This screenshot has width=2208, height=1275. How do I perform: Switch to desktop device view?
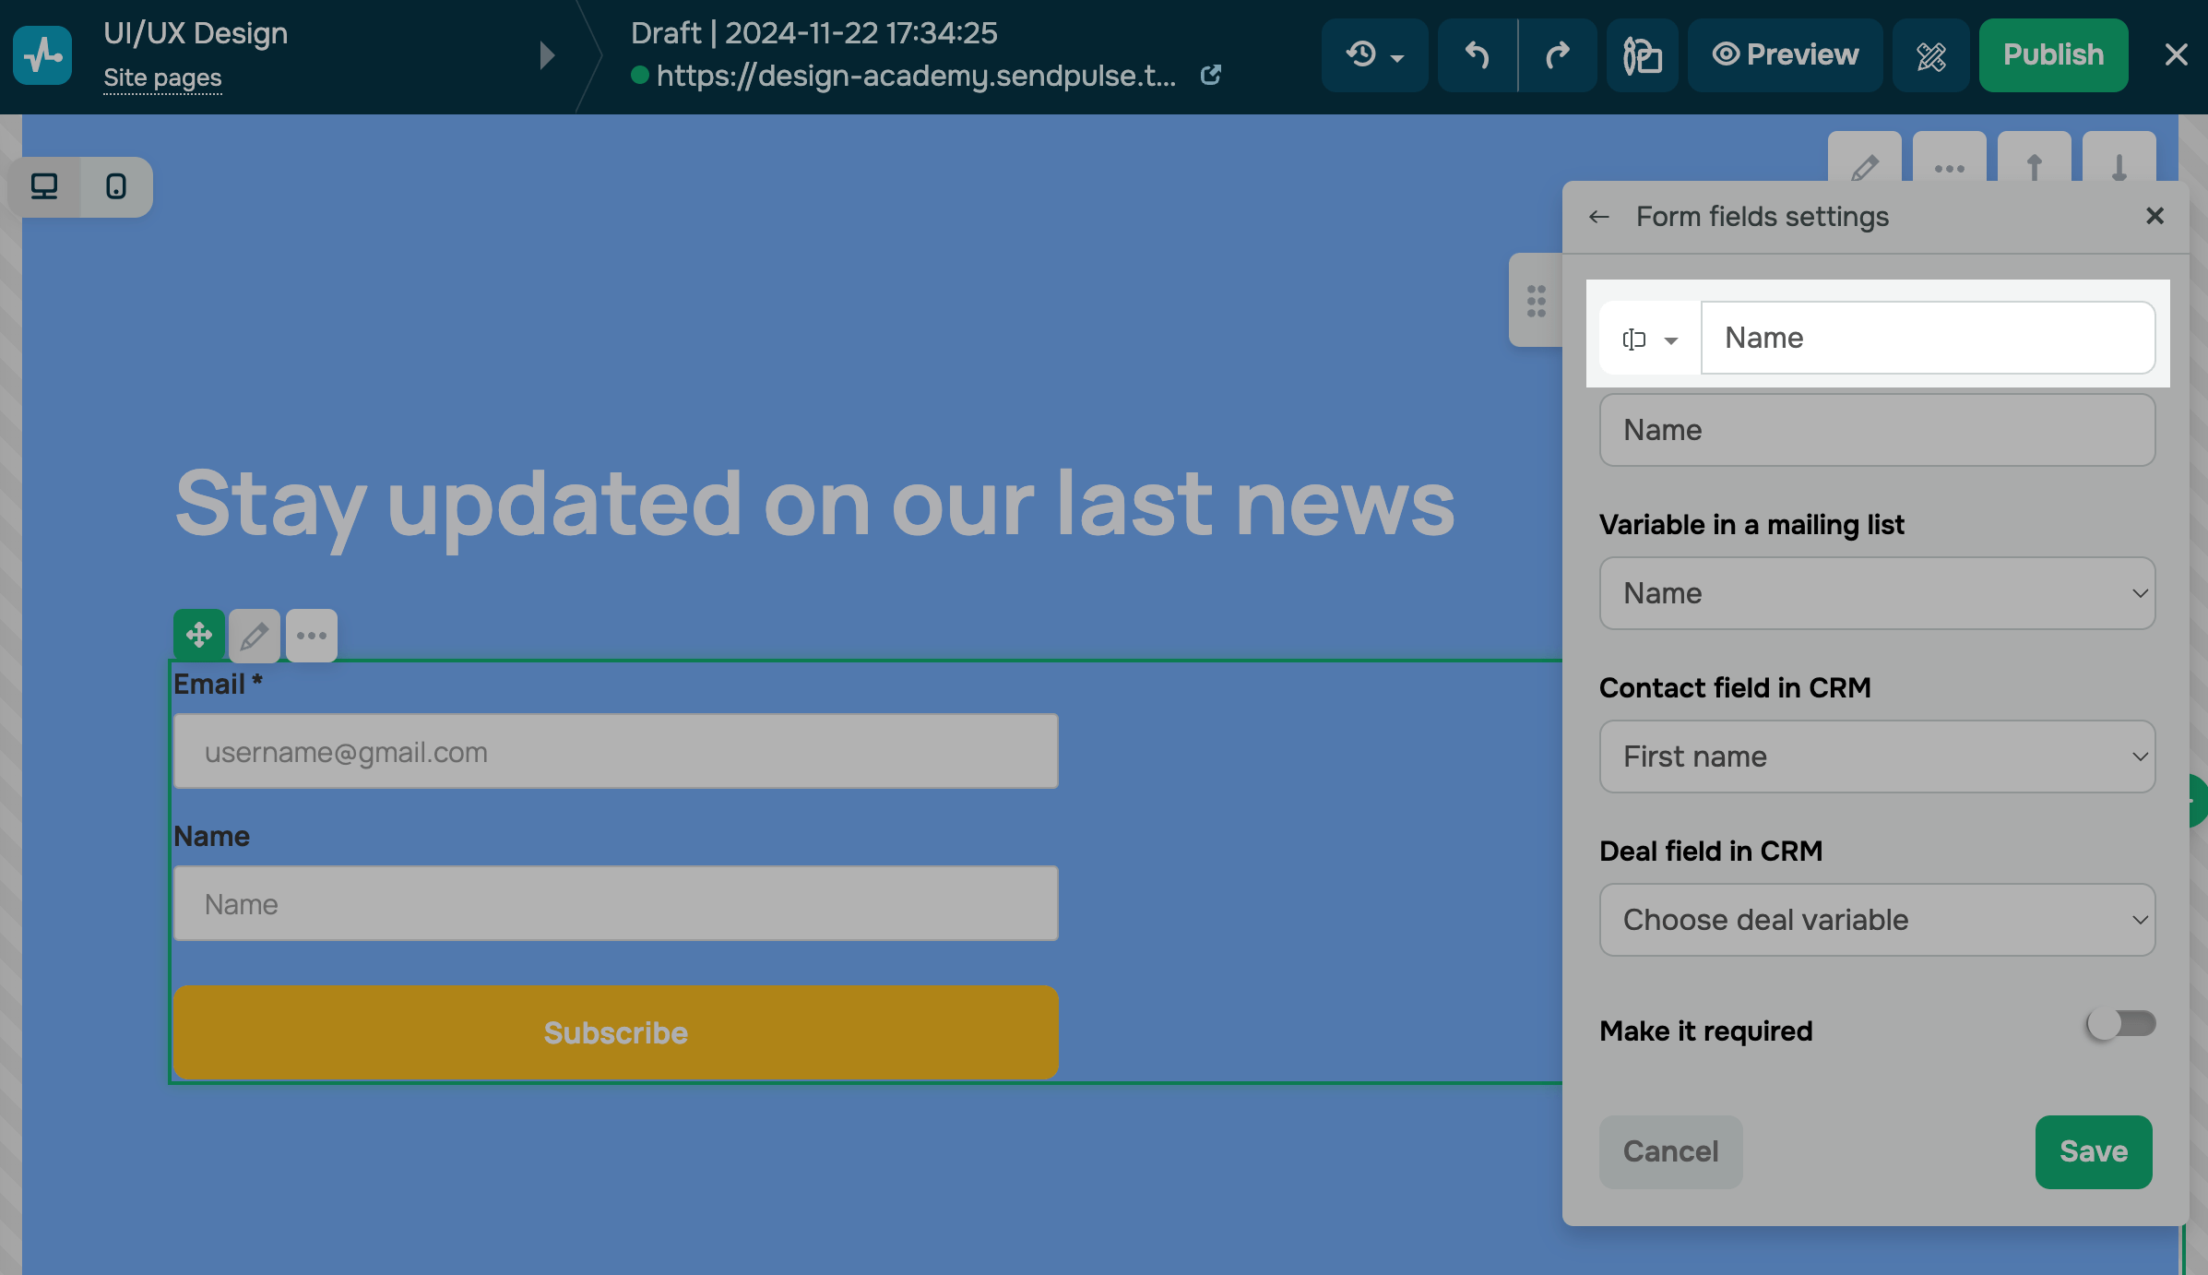(44, 186)
